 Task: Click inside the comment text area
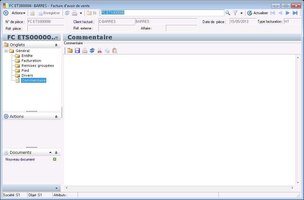[x=179, y=120]
